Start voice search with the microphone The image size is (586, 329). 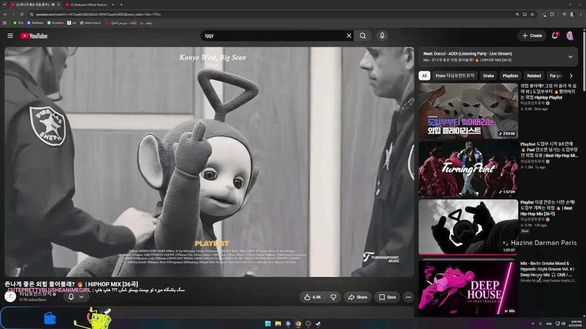(x=382, y=36)
